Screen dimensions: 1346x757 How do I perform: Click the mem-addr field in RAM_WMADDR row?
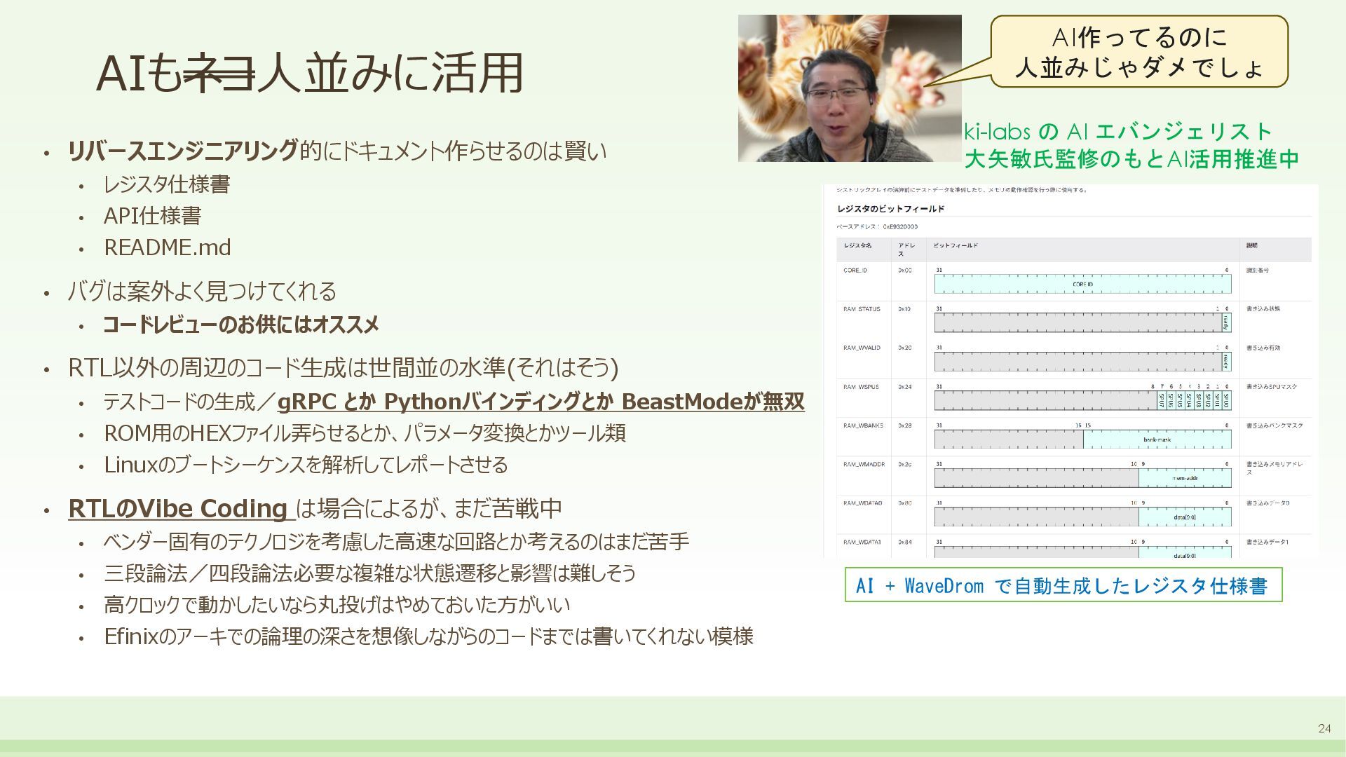coord(1184,478)
